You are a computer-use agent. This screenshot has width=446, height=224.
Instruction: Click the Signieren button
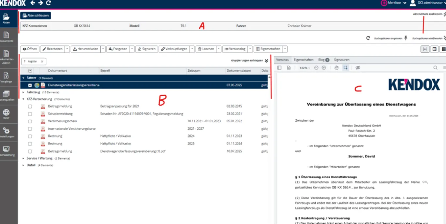pos(147,49)
